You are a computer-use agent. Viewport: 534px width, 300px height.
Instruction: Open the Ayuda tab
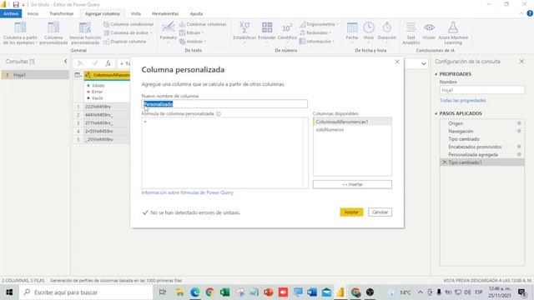196,13
